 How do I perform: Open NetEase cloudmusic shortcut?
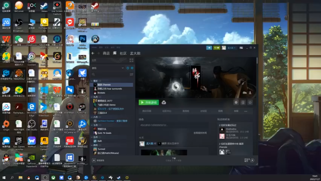[32, 41]
